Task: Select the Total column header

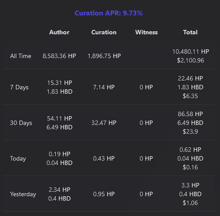Action: click(190, 32)
